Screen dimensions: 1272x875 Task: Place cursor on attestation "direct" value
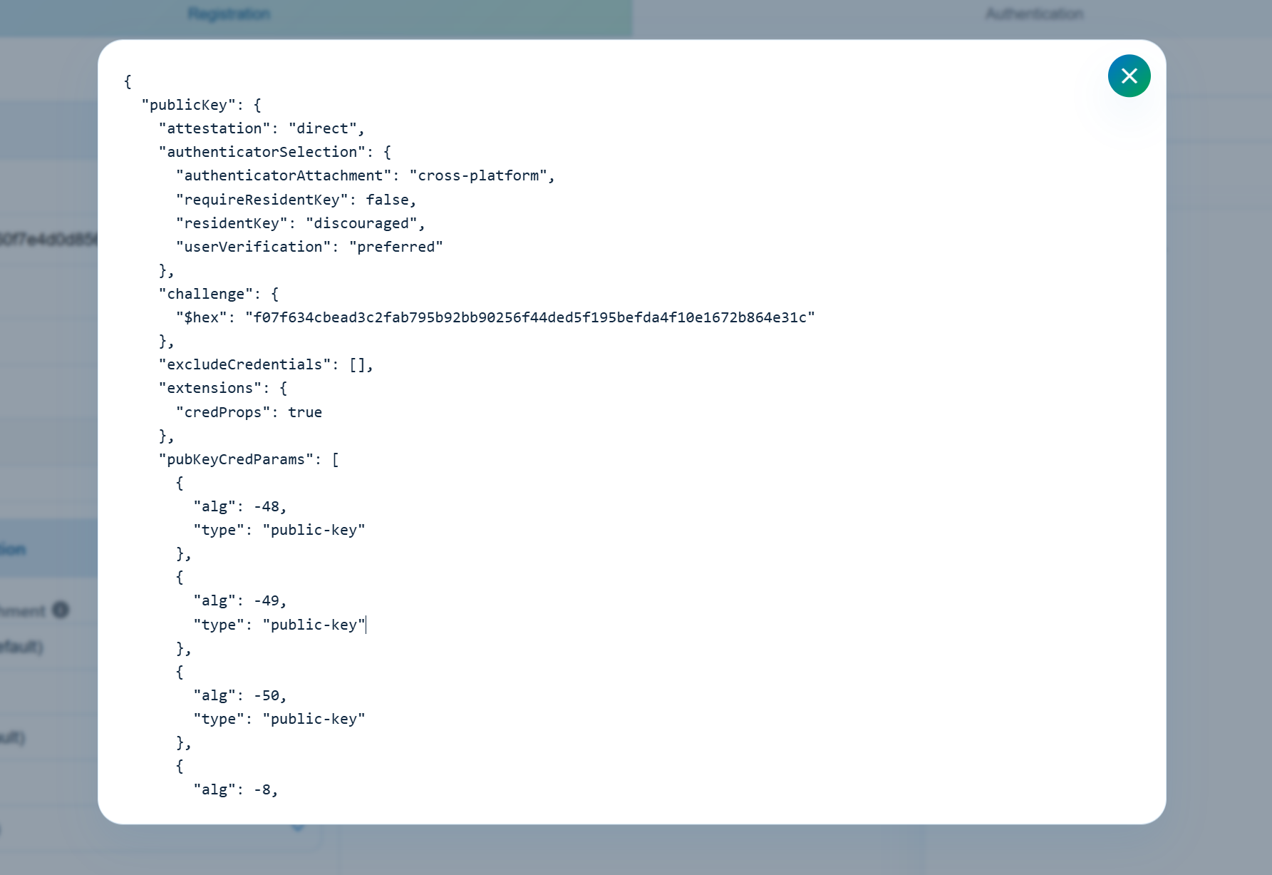coord(322,128)
